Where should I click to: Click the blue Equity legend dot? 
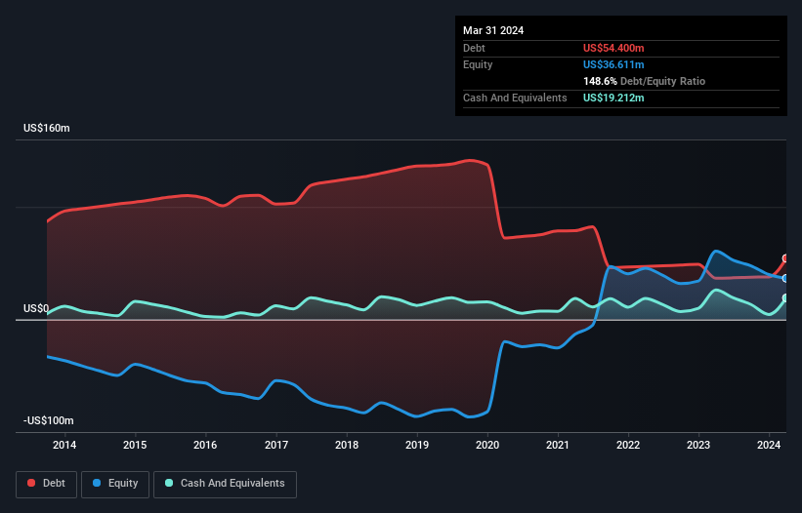point(97,483)
